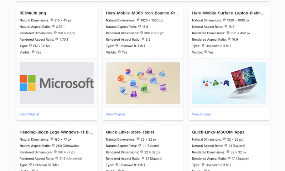Click 'Unknown (HTML)' type in Quick-Links-Store-Tablet card
Image resolution: width=285 pixels, height=171 pixels.
(x=132, y=165)
